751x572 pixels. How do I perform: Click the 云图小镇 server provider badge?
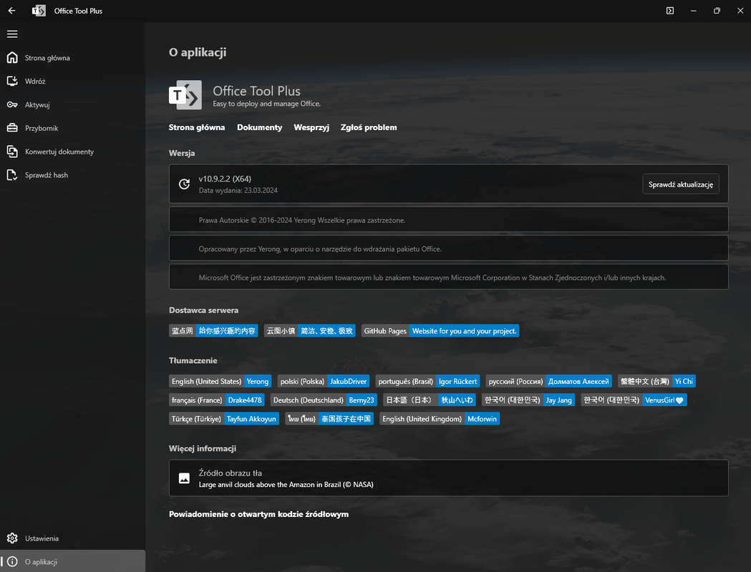[310, 330]
